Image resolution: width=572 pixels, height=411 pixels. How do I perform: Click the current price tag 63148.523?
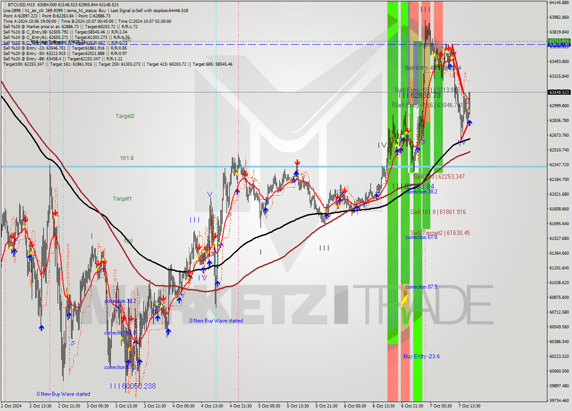coord(559,92)
